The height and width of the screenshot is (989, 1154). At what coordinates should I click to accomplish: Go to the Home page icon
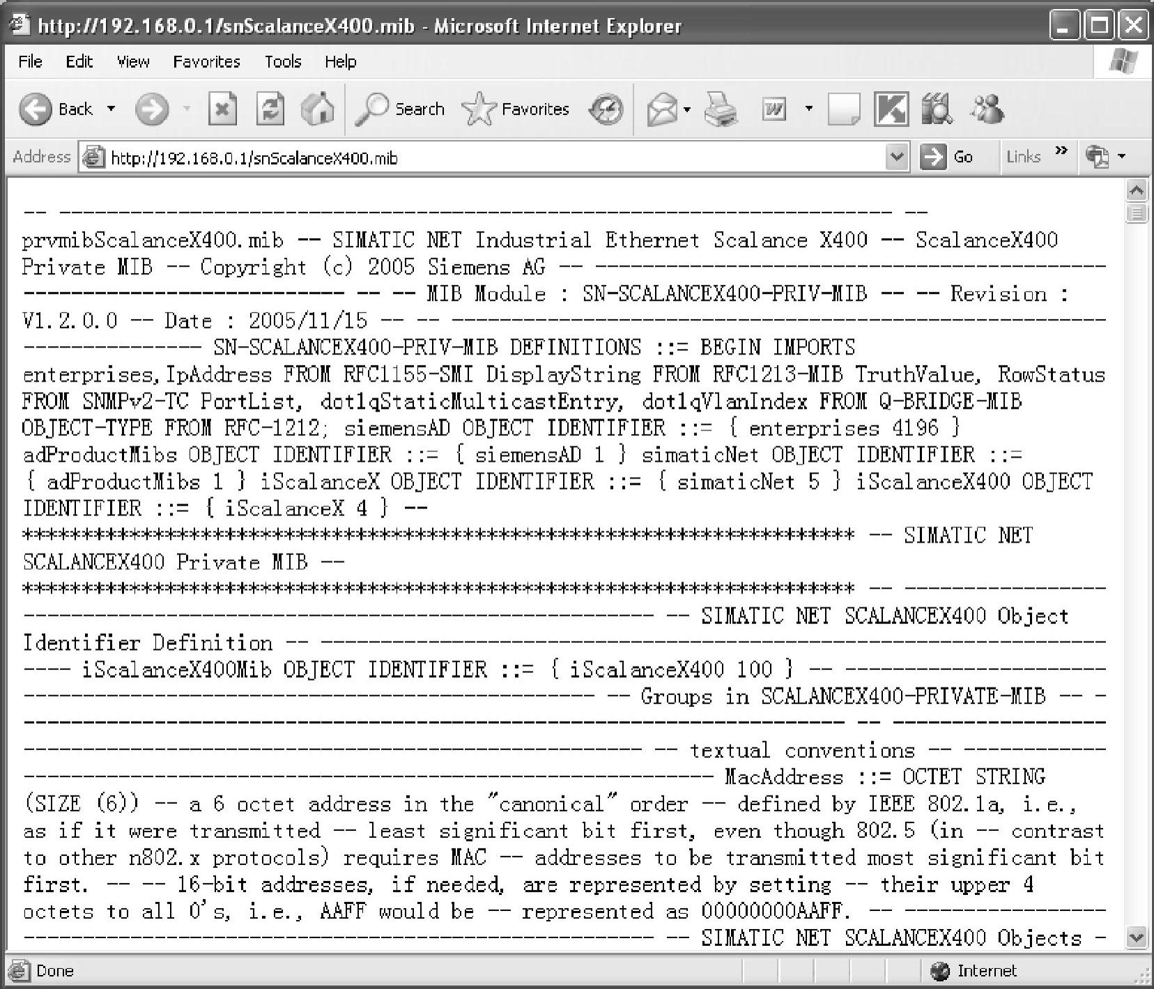point(317,109)
